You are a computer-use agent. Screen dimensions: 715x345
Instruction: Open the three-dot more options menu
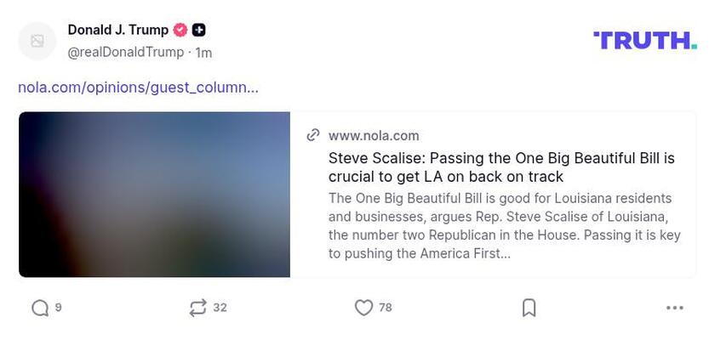pos(675,308)
